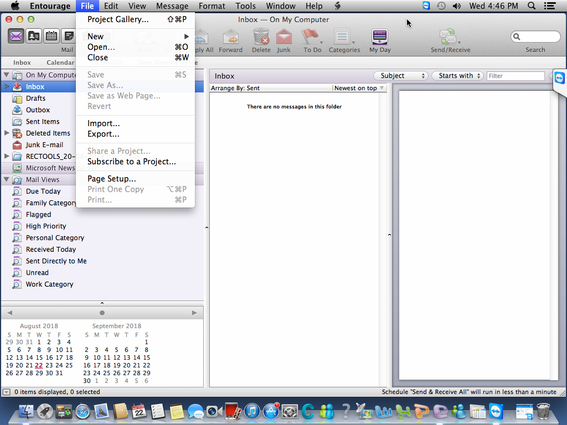567x425 pixels.
Task: Expand the Inbox folder triangle
Action: pos(7,86)
